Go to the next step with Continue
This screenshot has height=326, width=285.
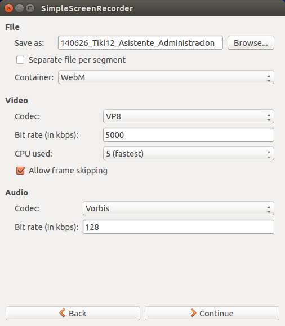pyautogui.click(x=212, y=314)
